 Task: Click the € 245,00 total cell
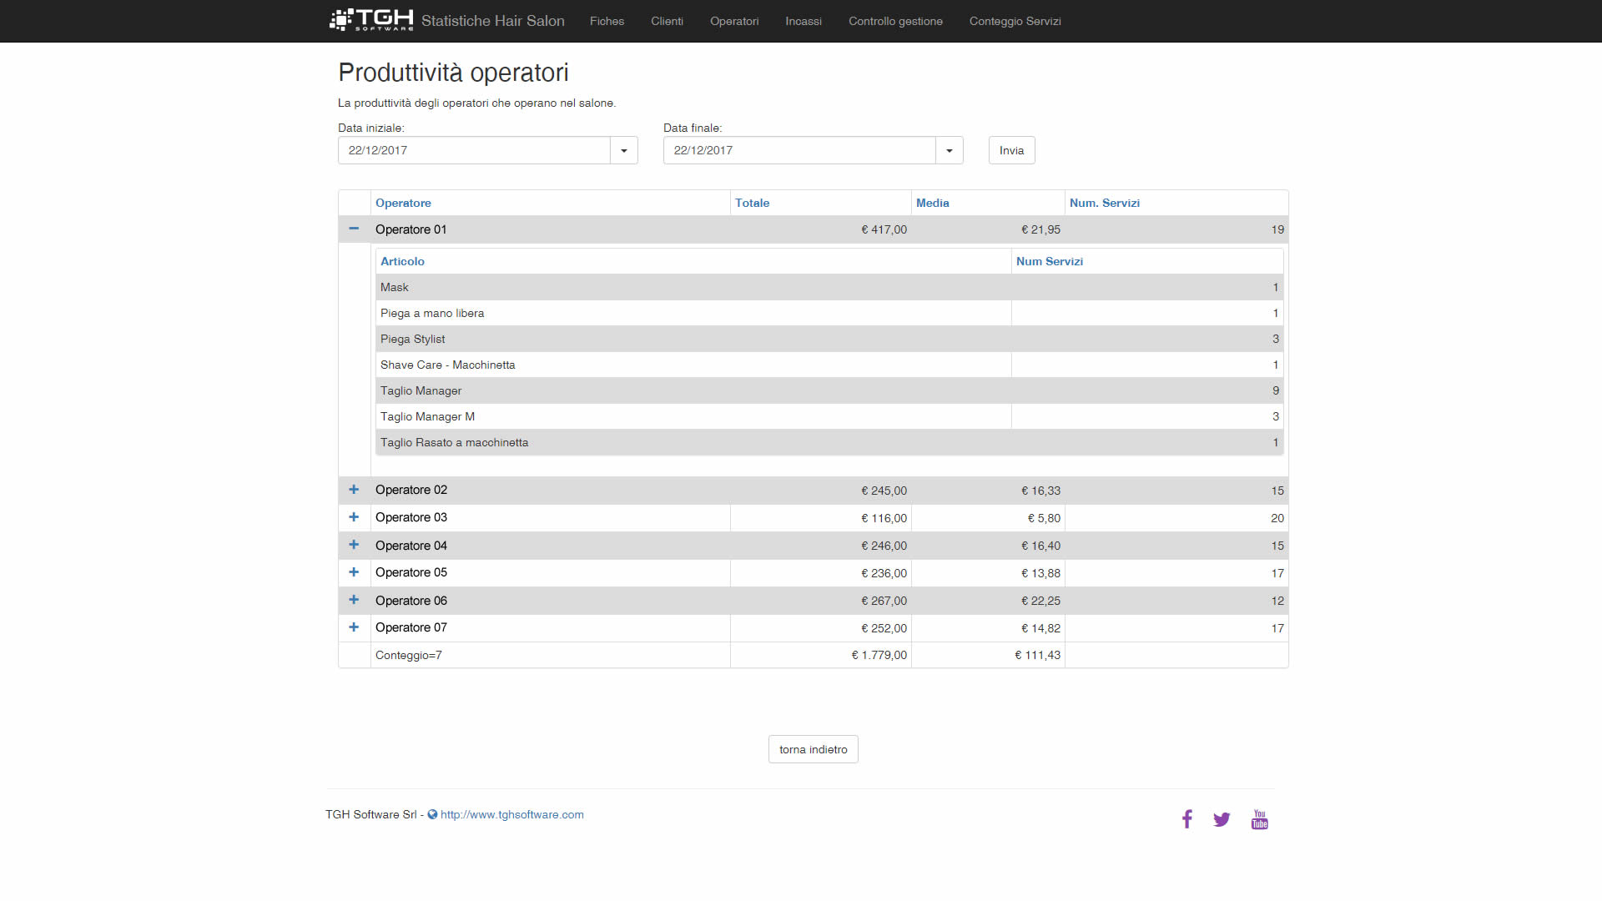point(821,491)
